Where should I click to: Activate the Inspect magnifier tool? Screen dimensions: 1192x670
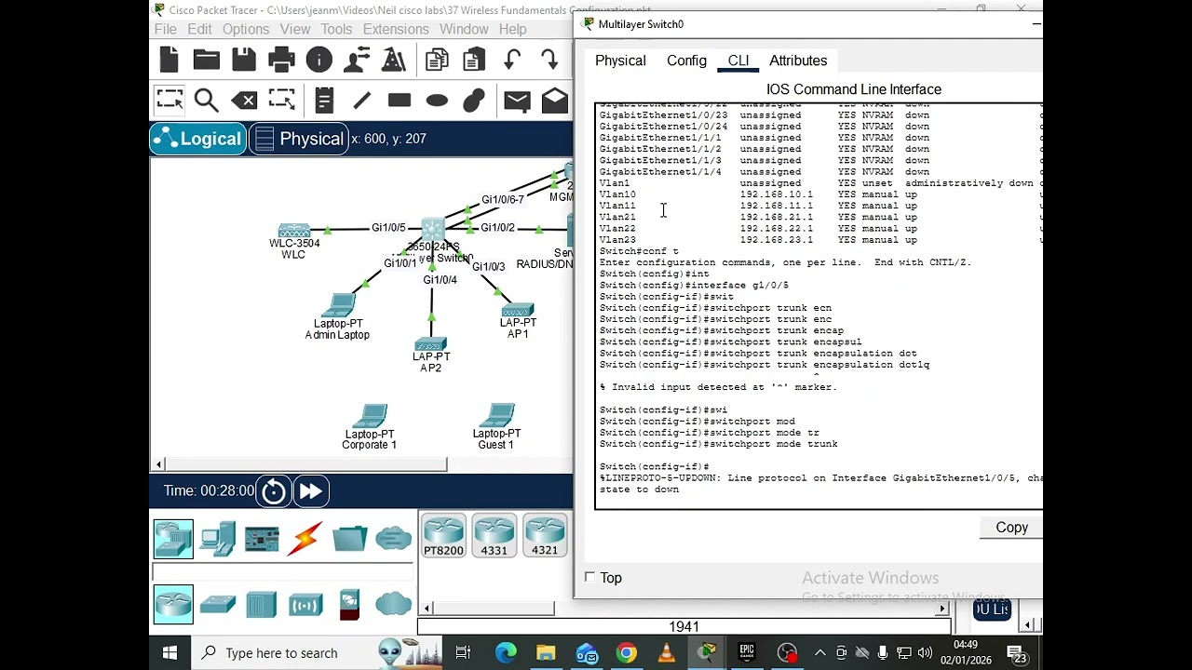point(207,100)
